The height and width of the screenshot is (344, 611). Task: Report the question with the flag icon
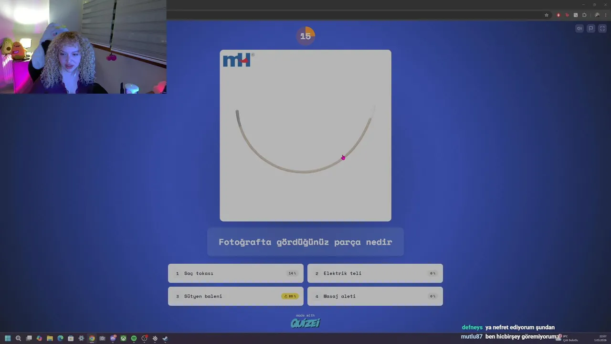(x=590, y=29)
